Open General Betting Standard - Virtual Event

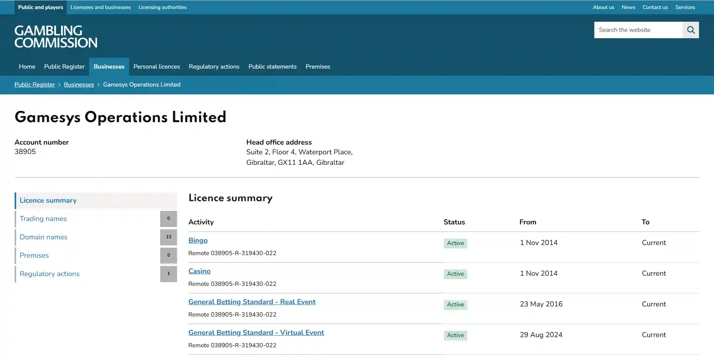(256, 333)
